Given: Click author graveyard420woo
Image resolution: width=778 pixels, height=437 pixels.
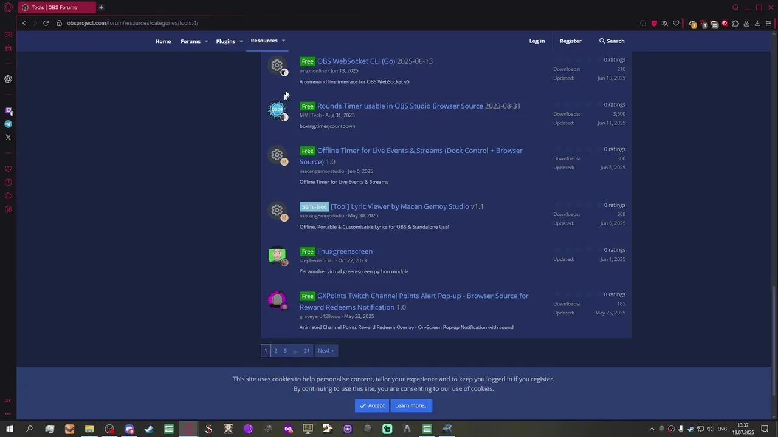Looking at the screenshot, I should tap(320, 316).
